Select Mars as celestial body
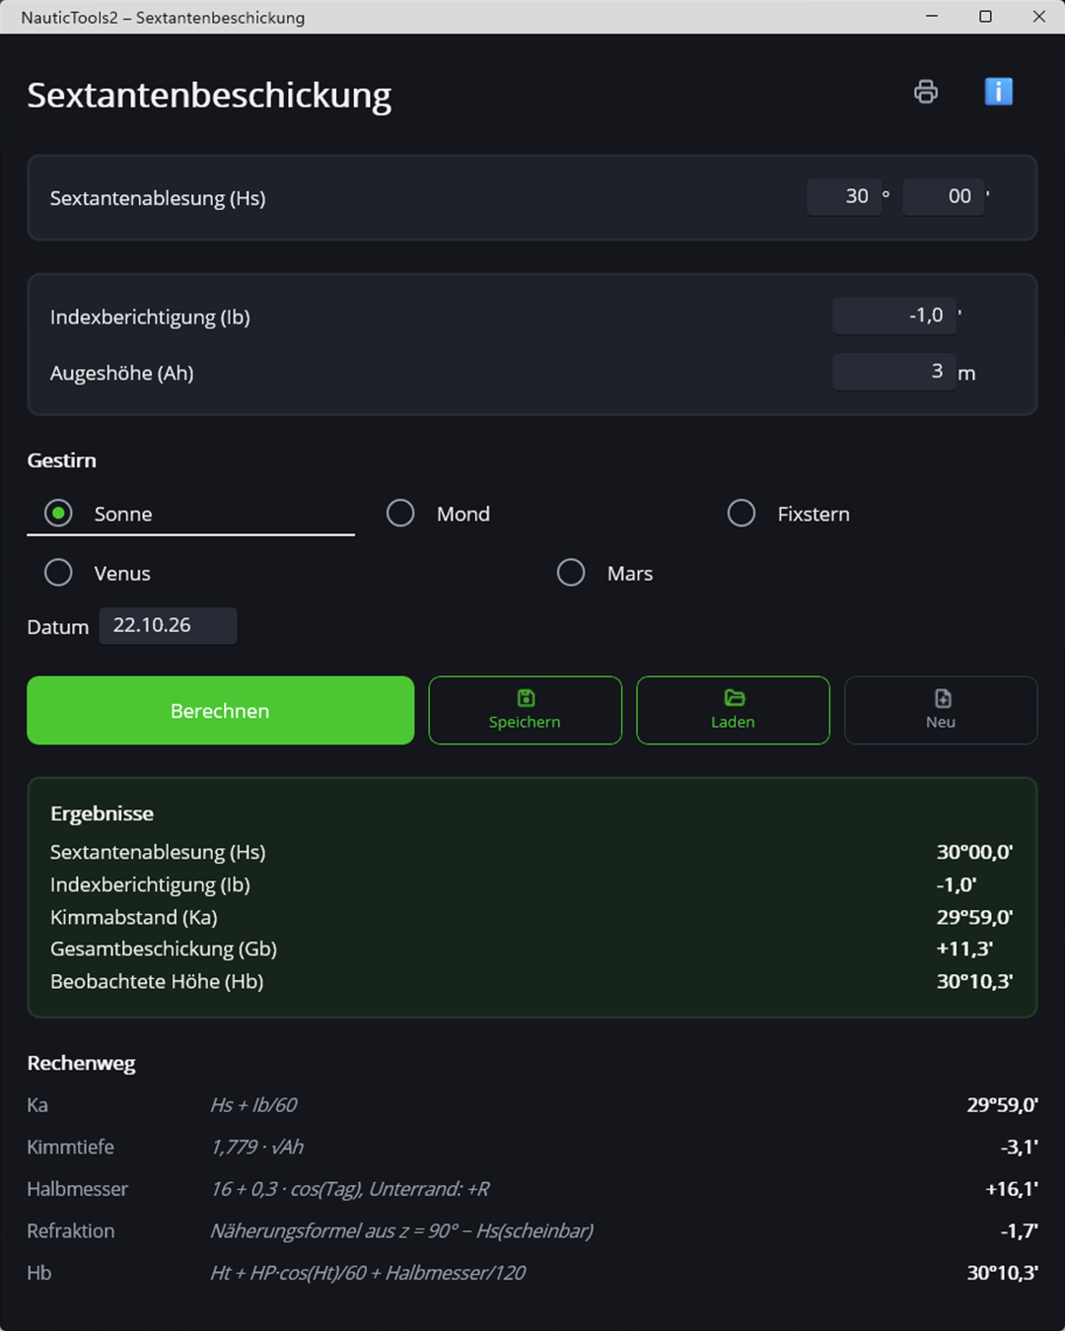Screen dimensions: 1065x1331 (x=571, y=573)
